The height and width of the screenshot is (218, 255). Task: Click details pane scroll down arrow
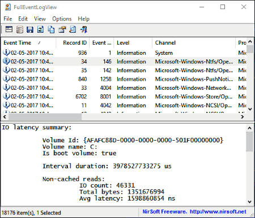coord(249,202)
